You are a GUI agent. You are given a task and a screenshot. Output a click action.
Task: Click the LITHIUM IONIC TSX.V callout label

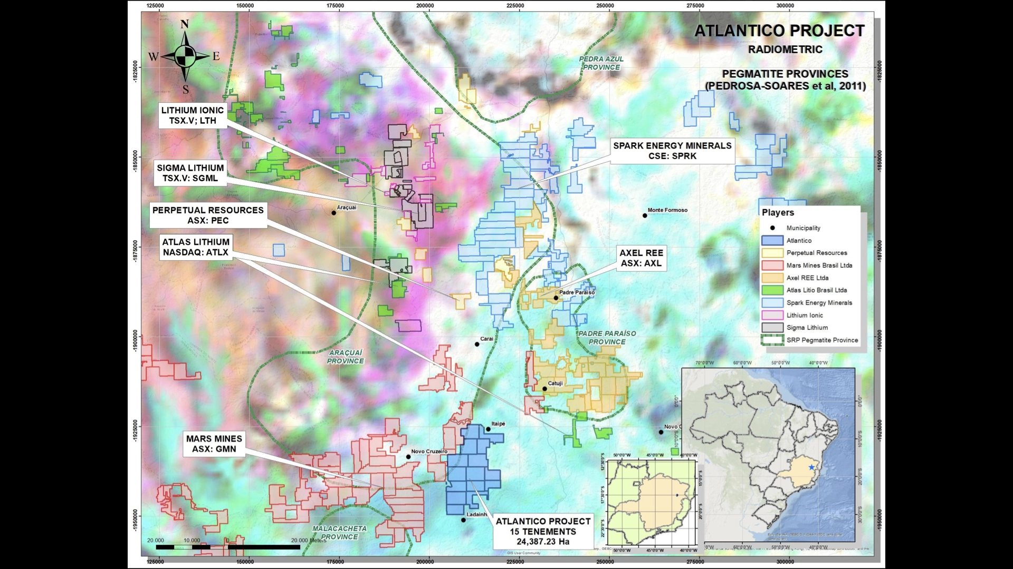[x=193, y=115]
